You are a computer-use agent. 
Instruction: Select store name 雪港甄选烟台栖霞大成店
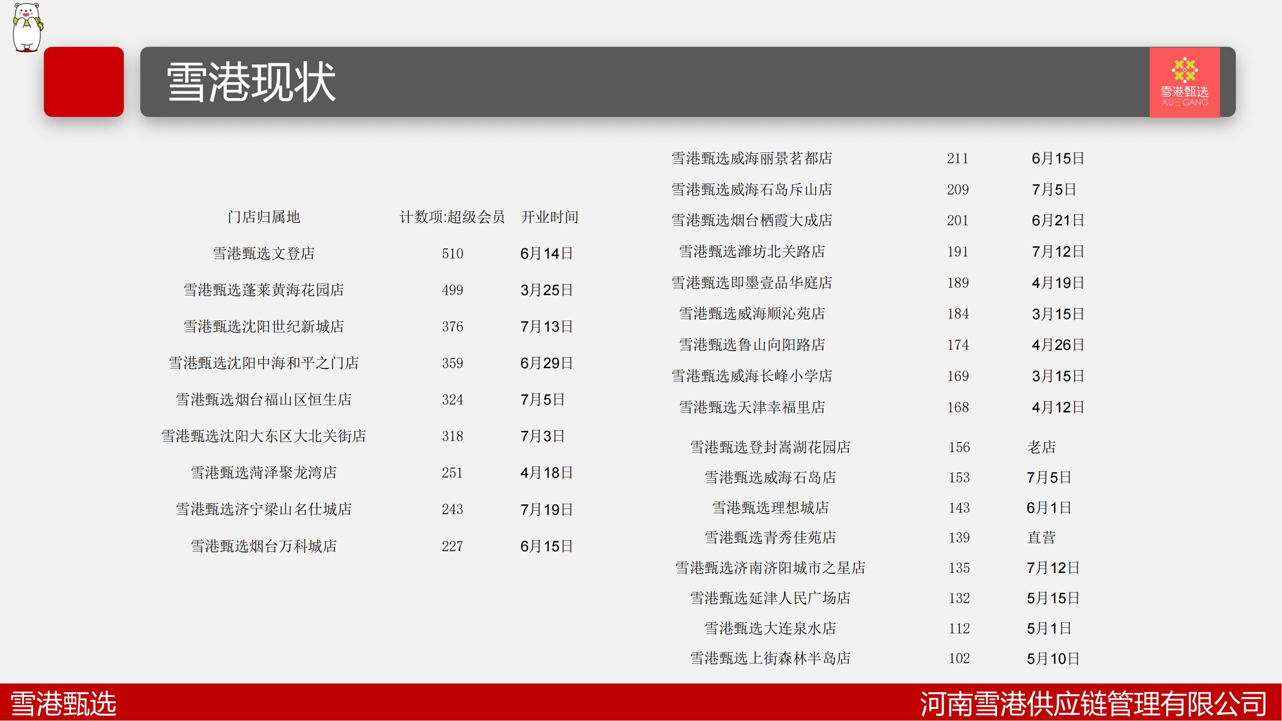[x=751, y=220]
